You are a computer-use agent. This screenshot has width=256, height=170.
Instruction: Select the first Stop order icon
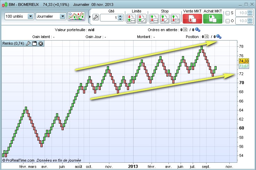[154, 18]
